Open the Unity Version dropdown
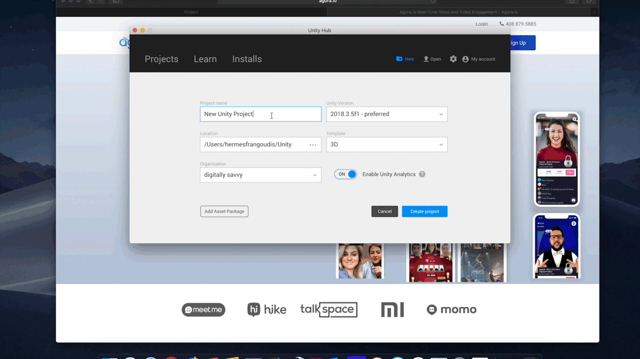The image size is (640, 359). tap(387, 114)
